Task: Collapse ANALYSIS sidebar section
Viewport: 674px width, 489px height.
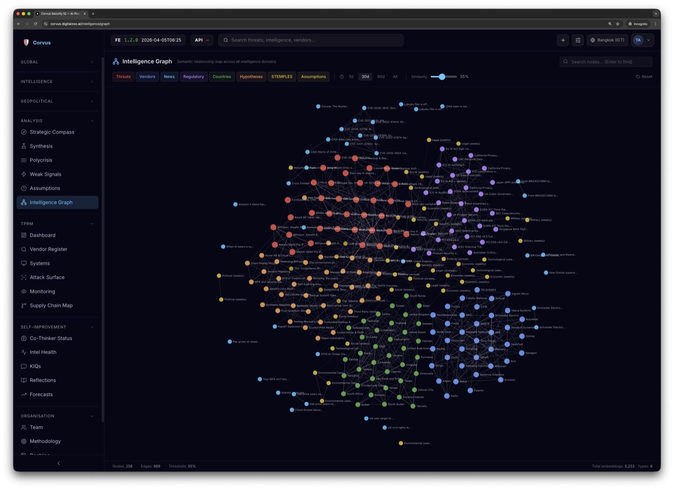Action: [x=57, y=121]
